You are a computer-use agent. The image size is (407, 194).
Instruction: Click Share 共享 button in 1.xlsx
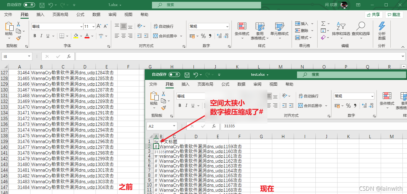pos(374,14)
